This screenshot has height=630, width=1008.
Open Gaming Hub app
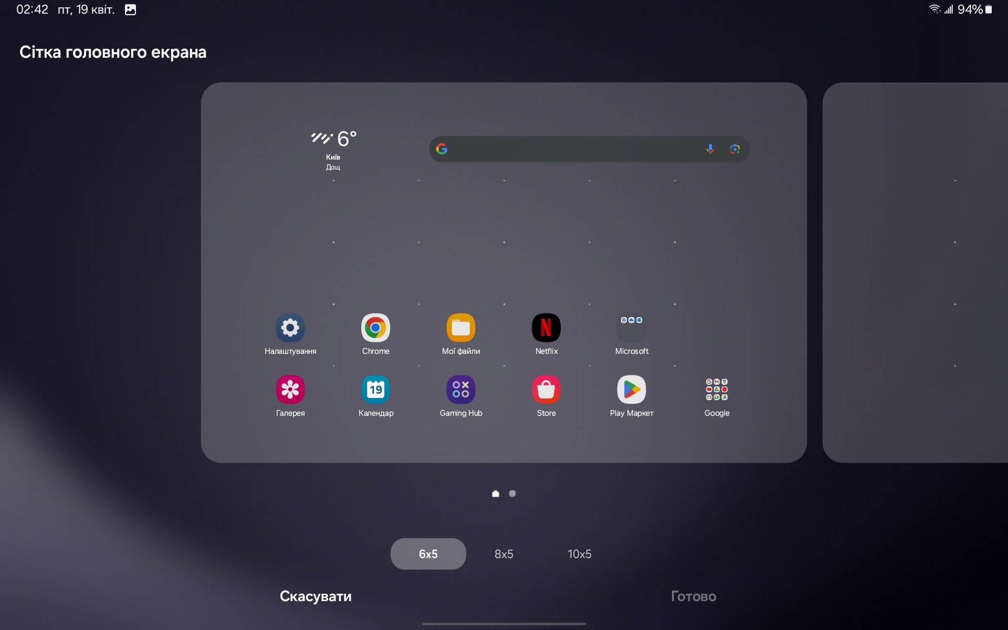click(461, 390)
